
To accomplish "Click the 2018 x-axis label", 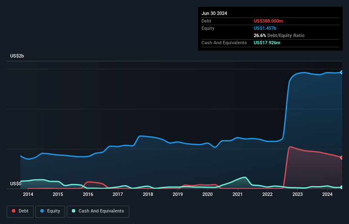I will [148, 194].
